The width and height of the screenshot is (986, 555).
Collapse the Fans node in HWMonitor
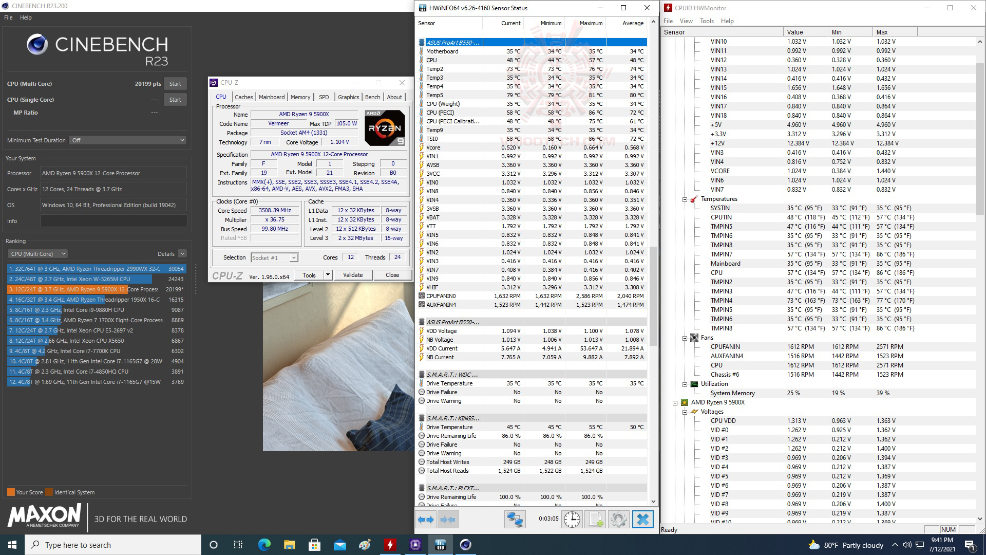(x=685, y=338)
